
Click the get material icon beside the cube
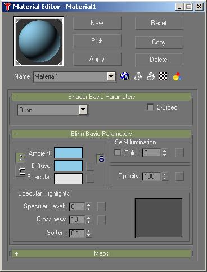138,76
